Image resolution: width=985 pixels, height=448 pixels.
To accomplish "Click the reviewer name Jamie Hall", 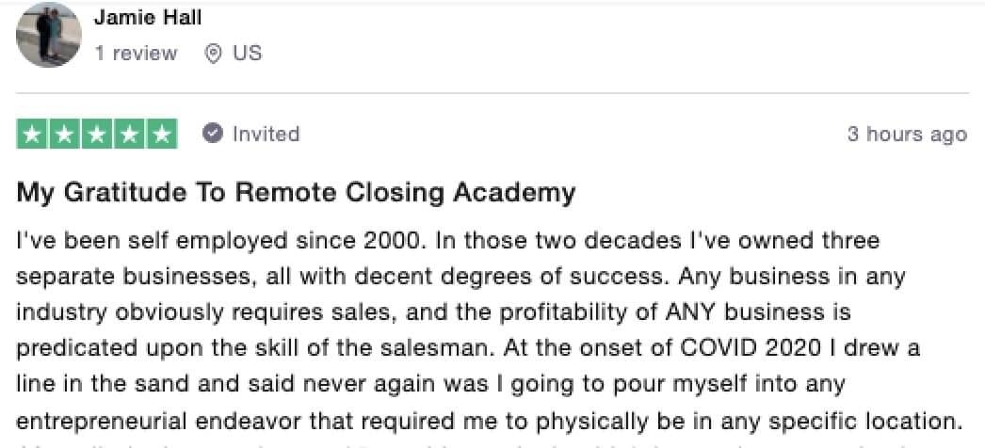I will pos(148,18).
